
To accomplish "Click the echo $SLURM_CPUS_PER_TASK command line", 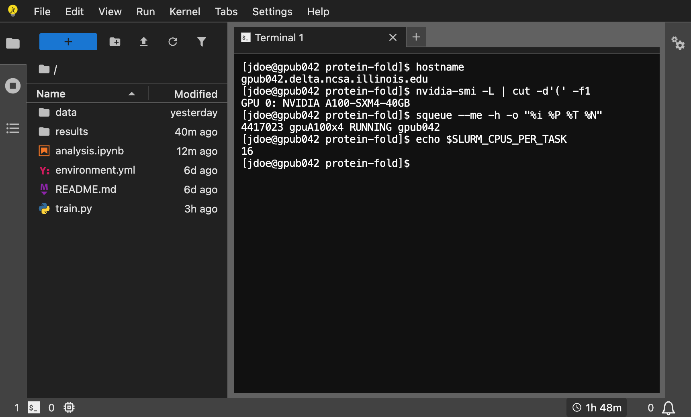I will [x=404, y=139].
